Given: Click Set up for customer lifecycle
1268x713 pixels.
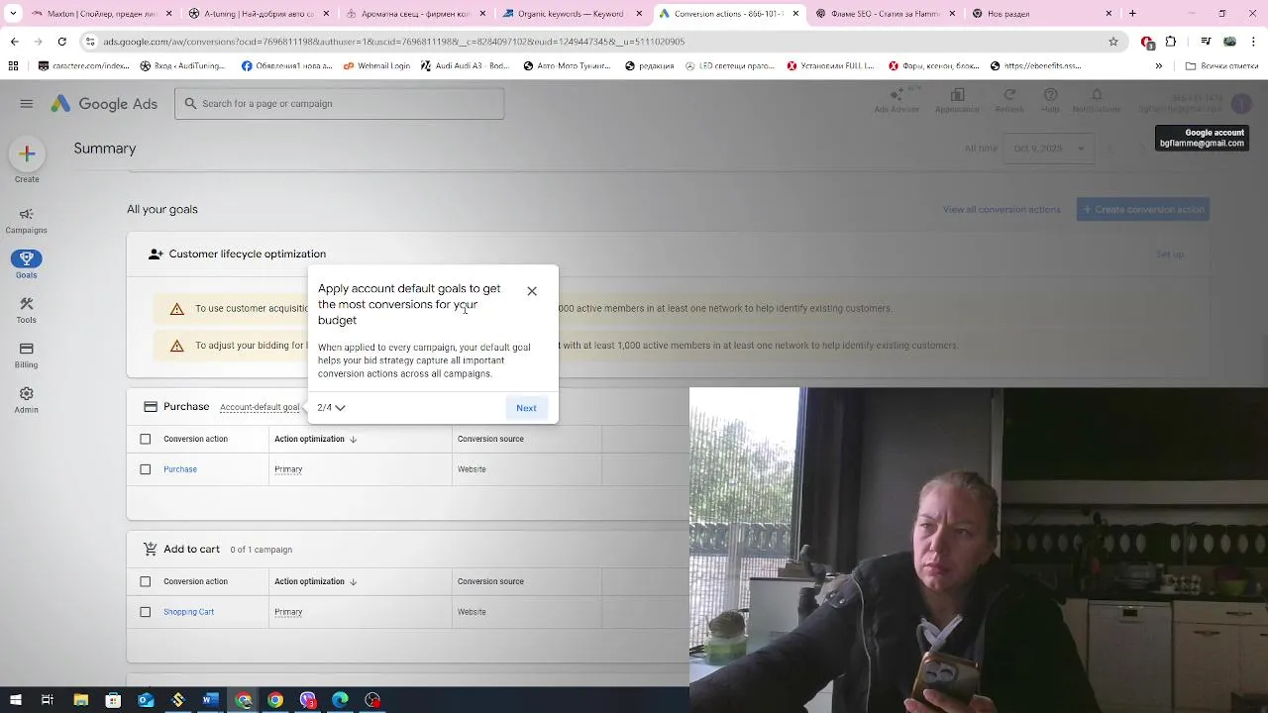Looking at the screenshot, I should 1170,255.
